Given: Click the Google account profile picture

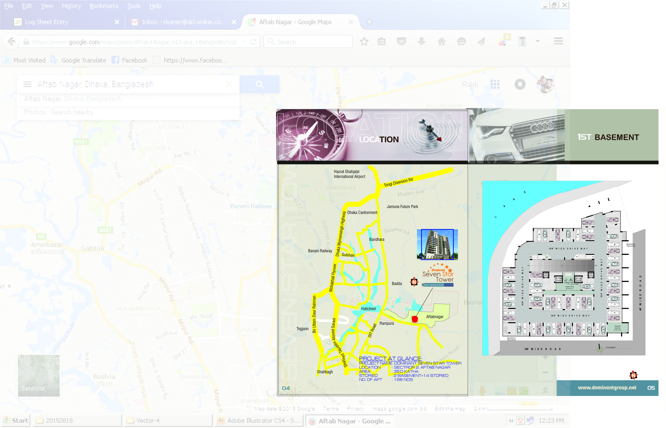Looking at the screenshot, I should click(545, 84).
